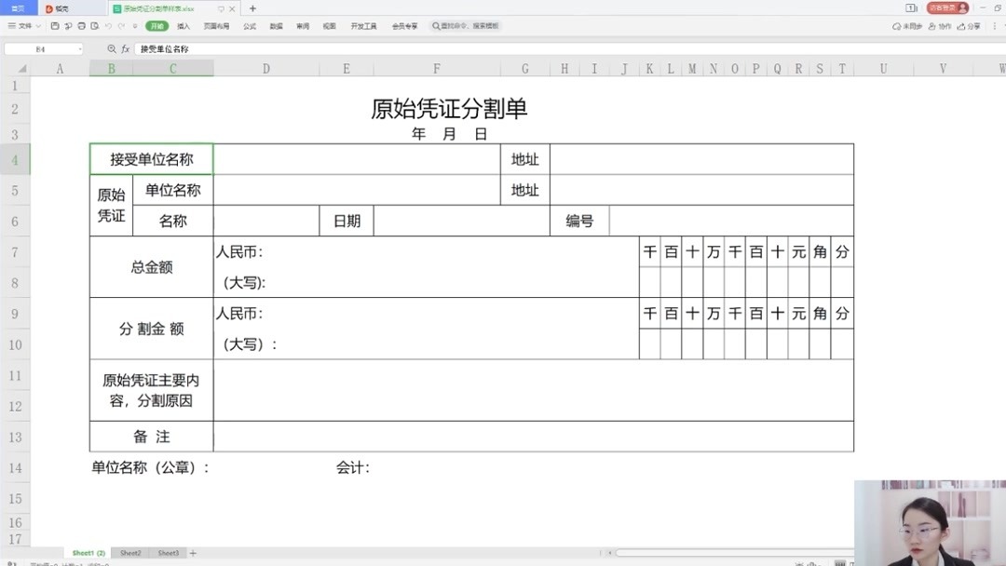Click the Undo icon
1006x566 pixels.
pyautogui.click(x=107, y=26)
